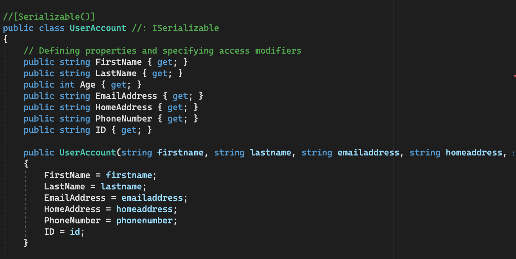
Task: Click the emailaddress constructor parameter
Action: pyautogui.click(x=368, y=152)
